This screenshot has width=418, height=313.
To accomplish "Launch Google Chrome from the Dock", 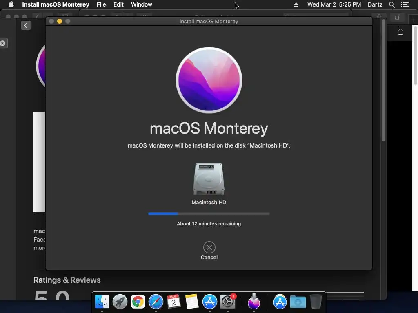I will pyautogui.click(x=138, y=302).
